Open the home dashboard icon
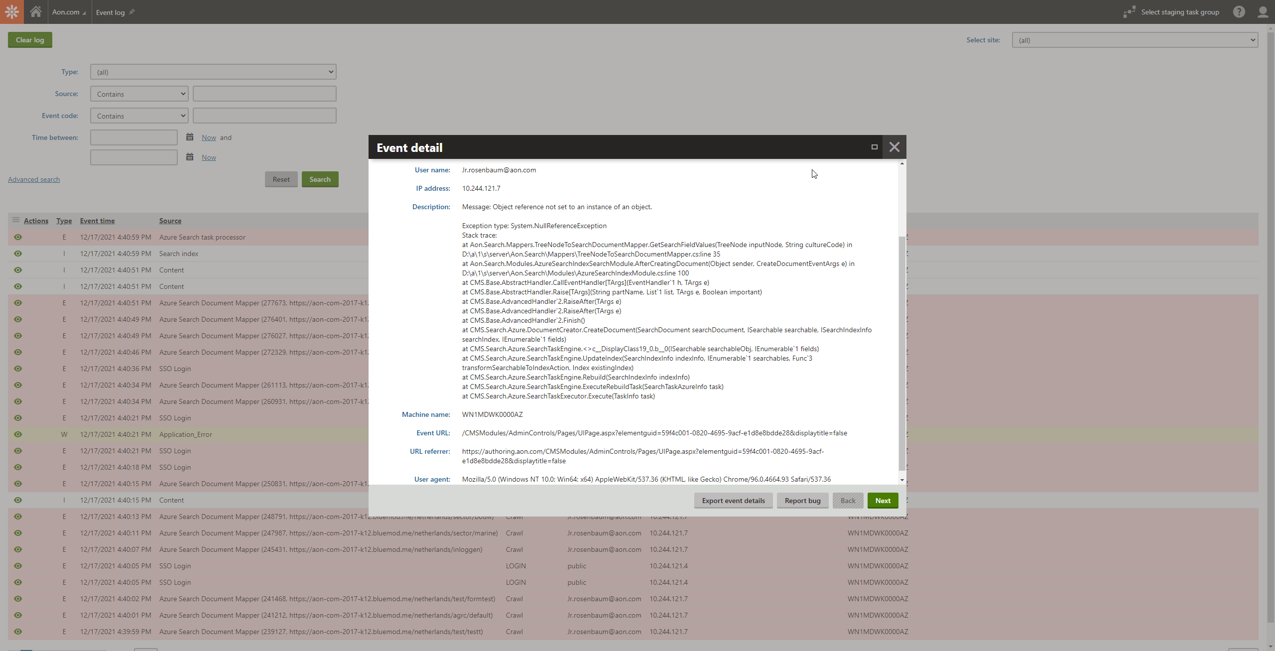Viewport: 1275px width, 651px height. (x=35, y=11)
